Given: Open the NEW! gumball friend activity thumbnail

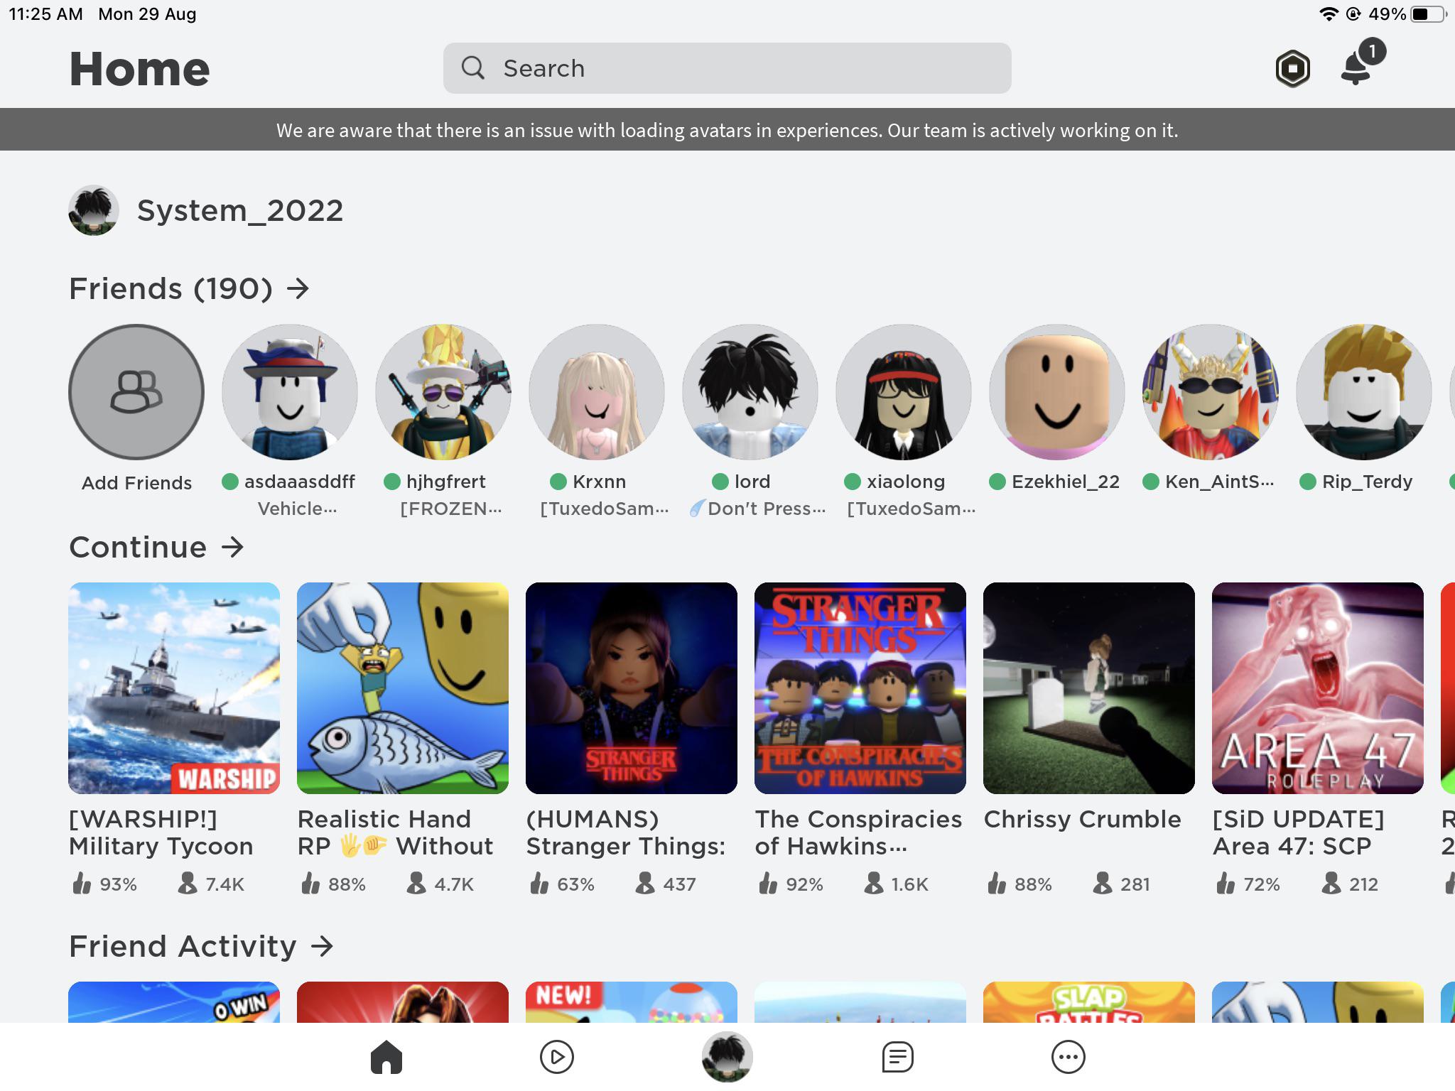Looking at the screenshot, I should tap(632, 1002).
